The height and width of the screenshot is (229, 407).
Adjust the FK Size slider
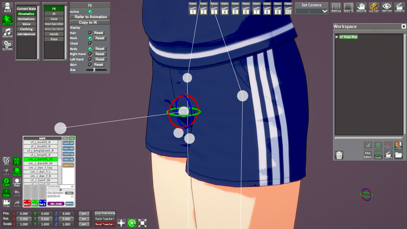[96, 70]
